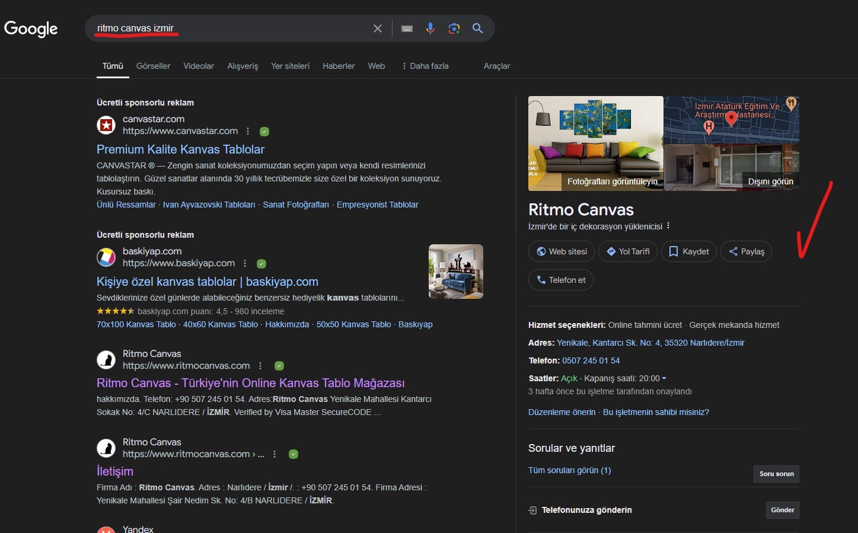Image resolution: width=858 pixels, height=533 pixels.
Task: Call the business via Telefon et
Action: click(x=561, y=280)
